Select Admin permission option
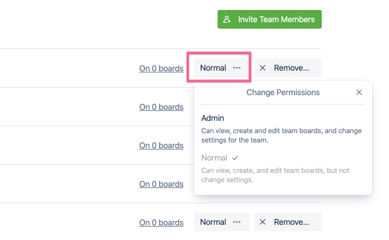Image resolution: width=389 pixels, height=240 pixels. click(x=213, y=118)
